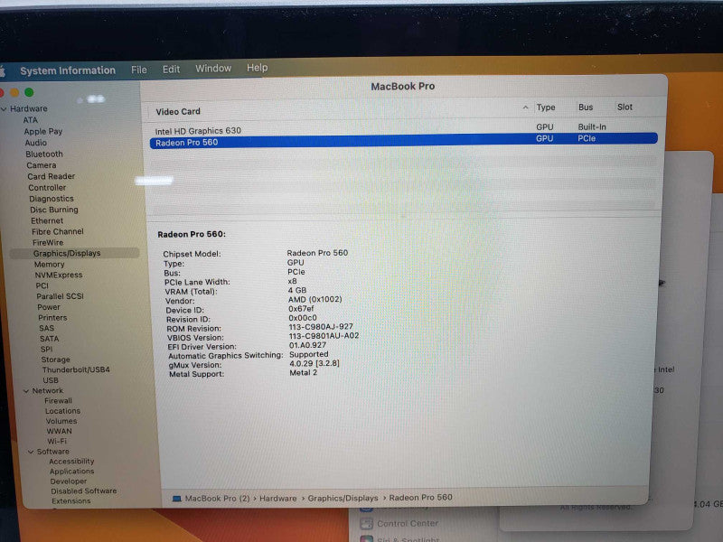Image resolution: width=723 pixels, height=542 pixels.
Task: Select Card Reader in the sidebar
Action: (x=51, y=176)
